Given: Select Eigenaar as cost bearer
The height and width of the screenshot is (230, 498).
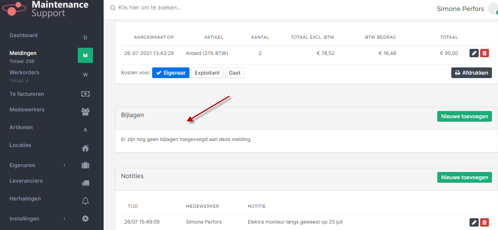Looking at the screenshot, I should (171, 73).
